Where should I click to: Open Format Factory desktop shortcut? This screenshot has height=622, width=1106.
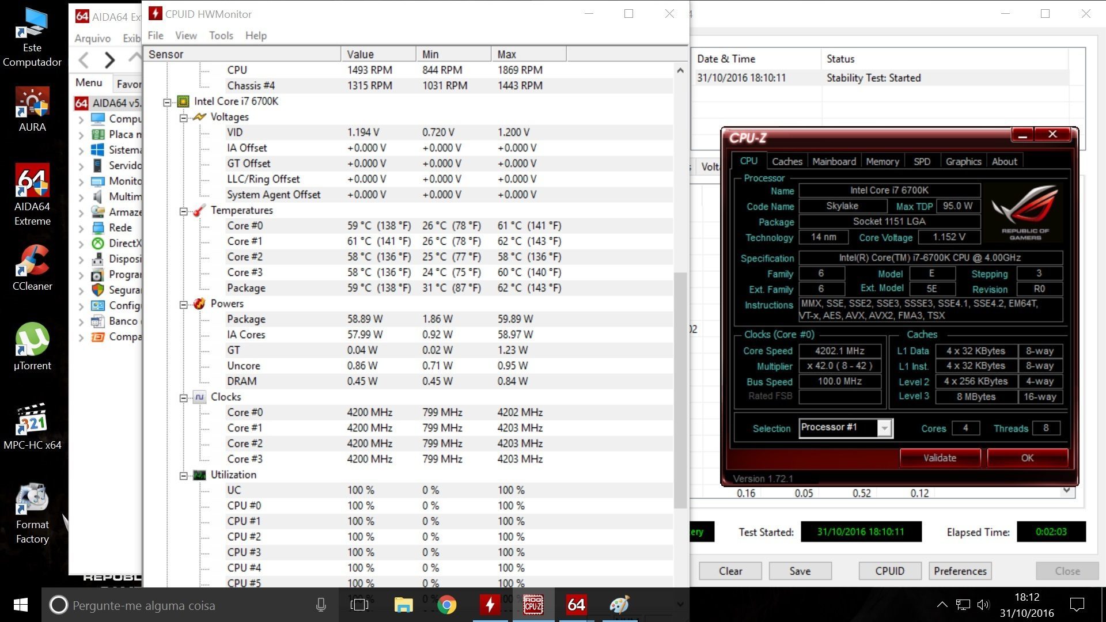32,513
